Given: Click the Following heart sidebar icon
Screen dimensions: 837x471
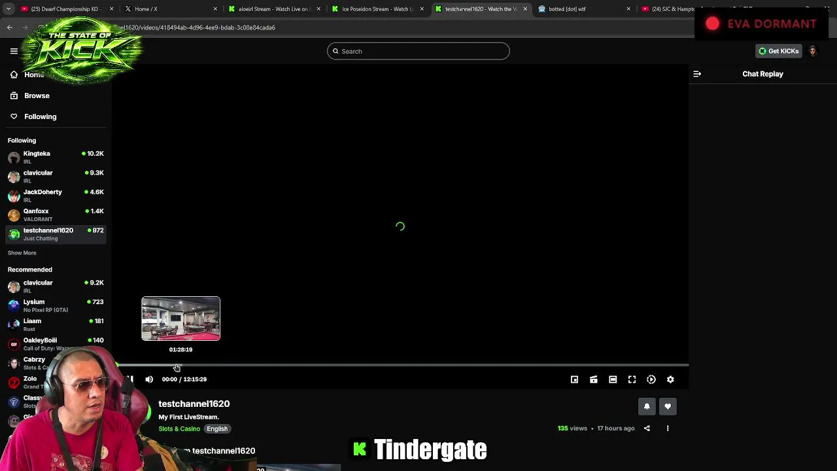Looking at the screenshot, I should tap(14, 116).
